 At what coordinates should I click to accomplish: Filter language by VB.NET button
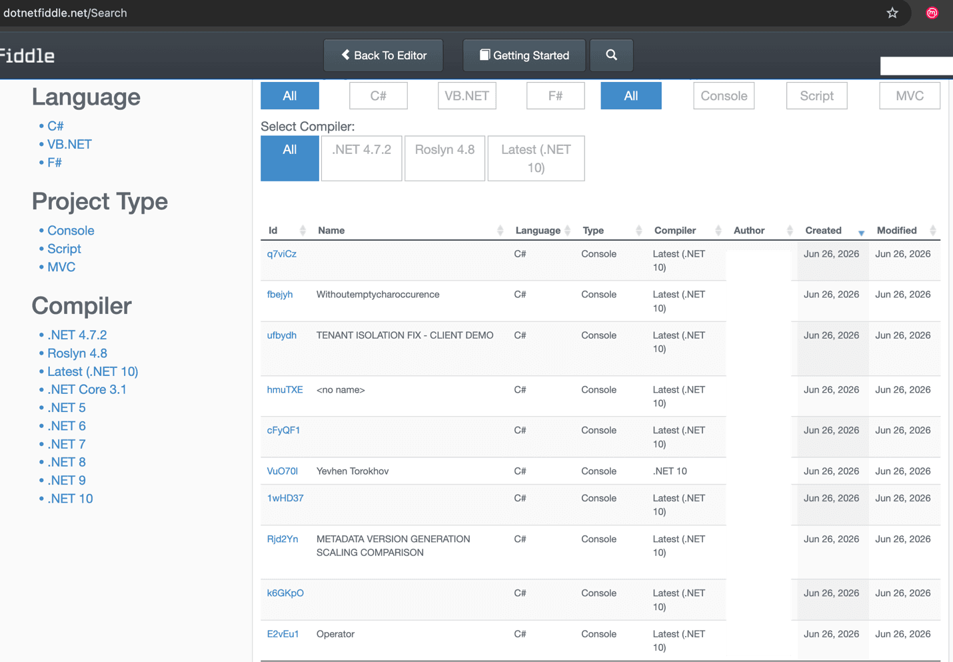(x=467, y=96)
